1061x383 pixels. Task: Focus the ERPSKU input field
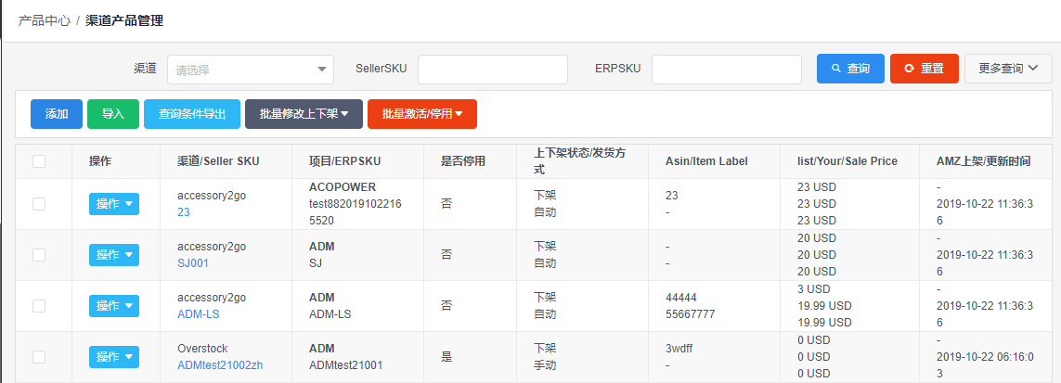pyautogui.click(x=727, y=70)
